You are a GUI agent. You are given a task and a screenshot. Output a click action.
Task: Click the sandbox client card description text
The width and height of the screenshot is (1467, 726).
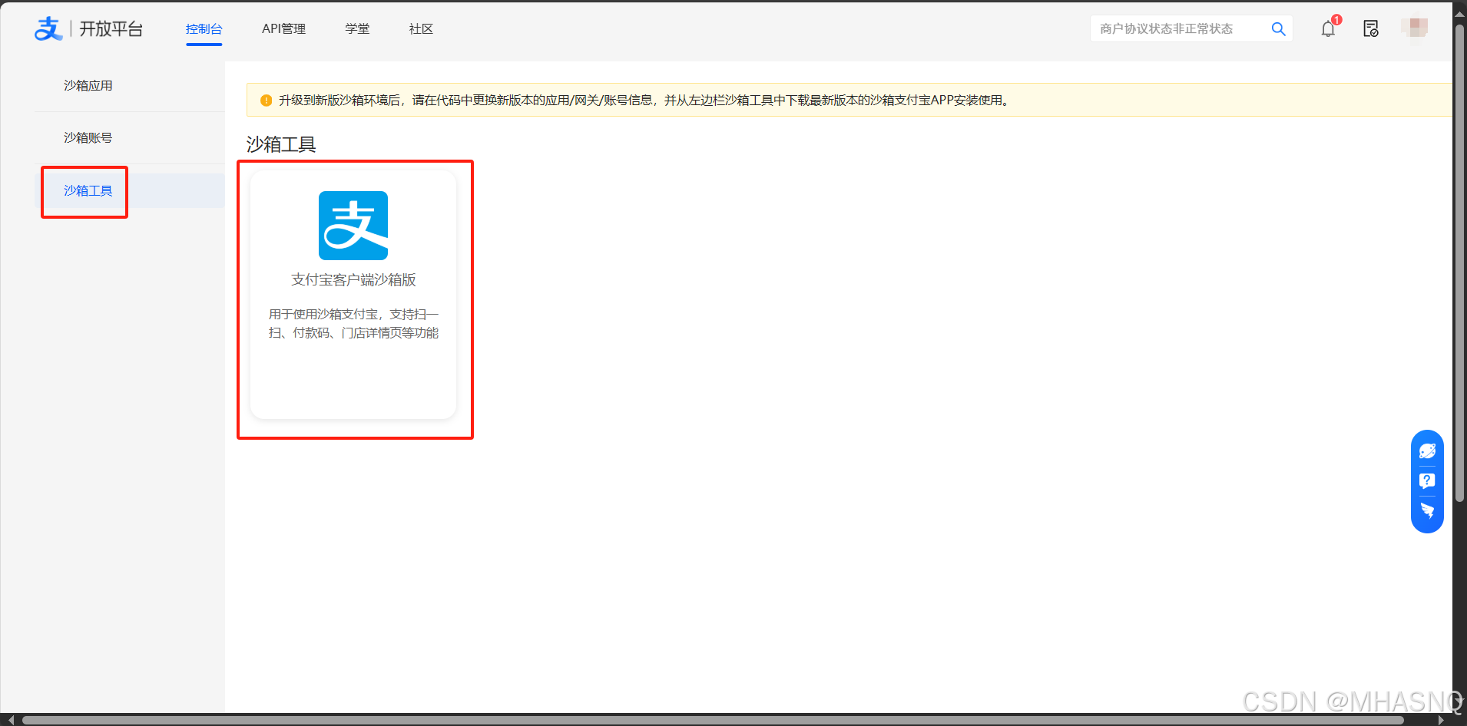point(353,323)
